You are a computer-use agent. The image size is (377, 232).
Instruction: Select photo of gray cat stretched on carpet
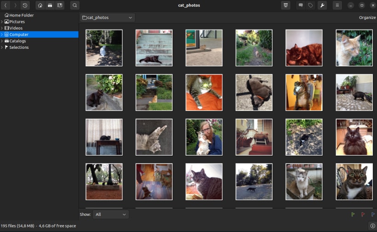click(x=154, y=137)
